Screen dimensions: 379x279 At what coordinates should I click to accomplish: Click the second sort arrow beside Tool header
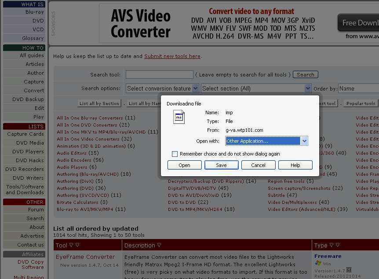[x=77, y=245]
